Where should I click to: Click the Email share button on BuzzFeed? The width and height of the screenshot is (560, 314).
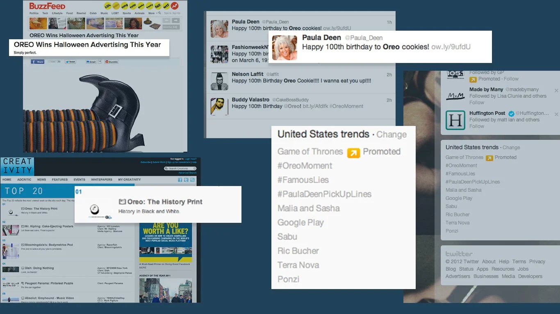click(91, 62)
